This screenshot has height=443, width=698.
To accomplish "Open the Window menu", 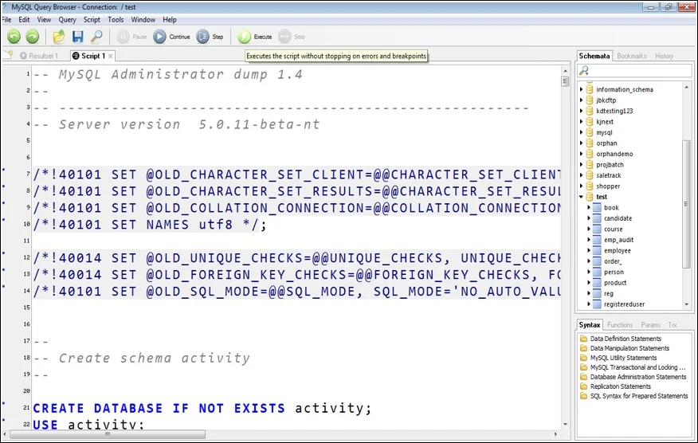I will click(143, 20).
